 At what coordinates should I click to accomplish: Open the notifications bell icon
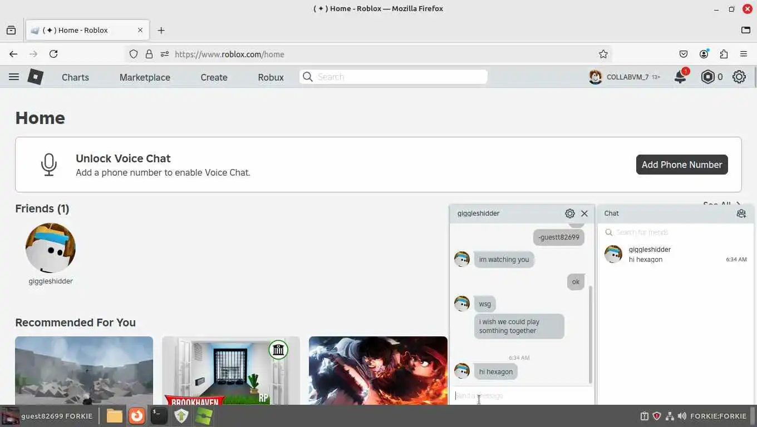click(x=680, y=77)
